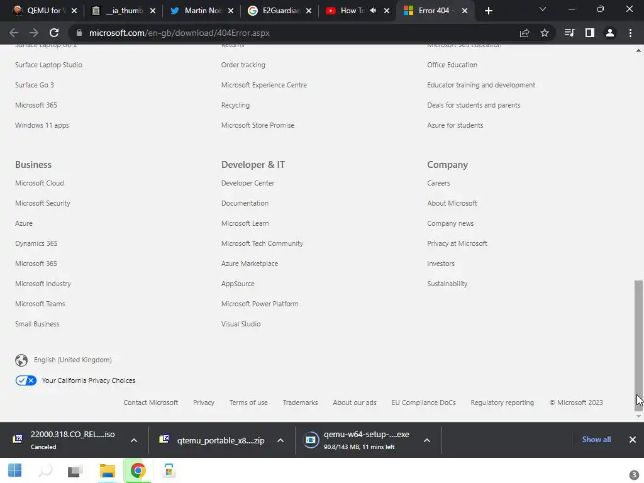Expand options for qemu-w64-setup exe download
The image size is (644, 483).
pyautogui.click(x=427, y=440)
